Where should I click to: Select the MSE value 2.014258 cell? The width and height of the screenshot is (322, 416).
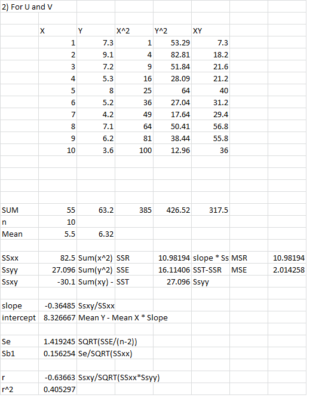pos(287,270)
